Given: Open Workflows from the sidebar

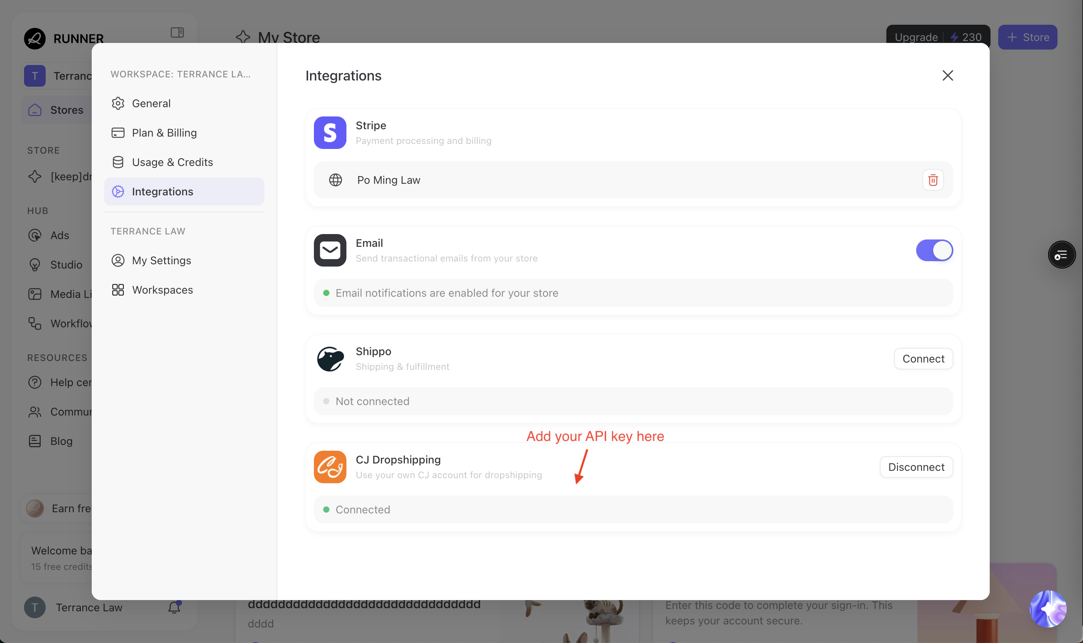Looking at the screenshot, I should coord(69,323).
